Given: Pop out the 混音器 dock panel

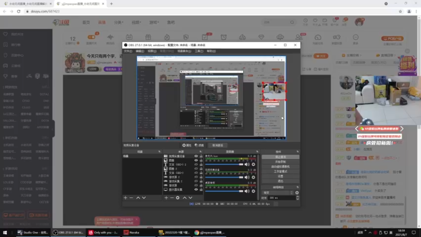Looking at the screenshot, I should [257, 152].
